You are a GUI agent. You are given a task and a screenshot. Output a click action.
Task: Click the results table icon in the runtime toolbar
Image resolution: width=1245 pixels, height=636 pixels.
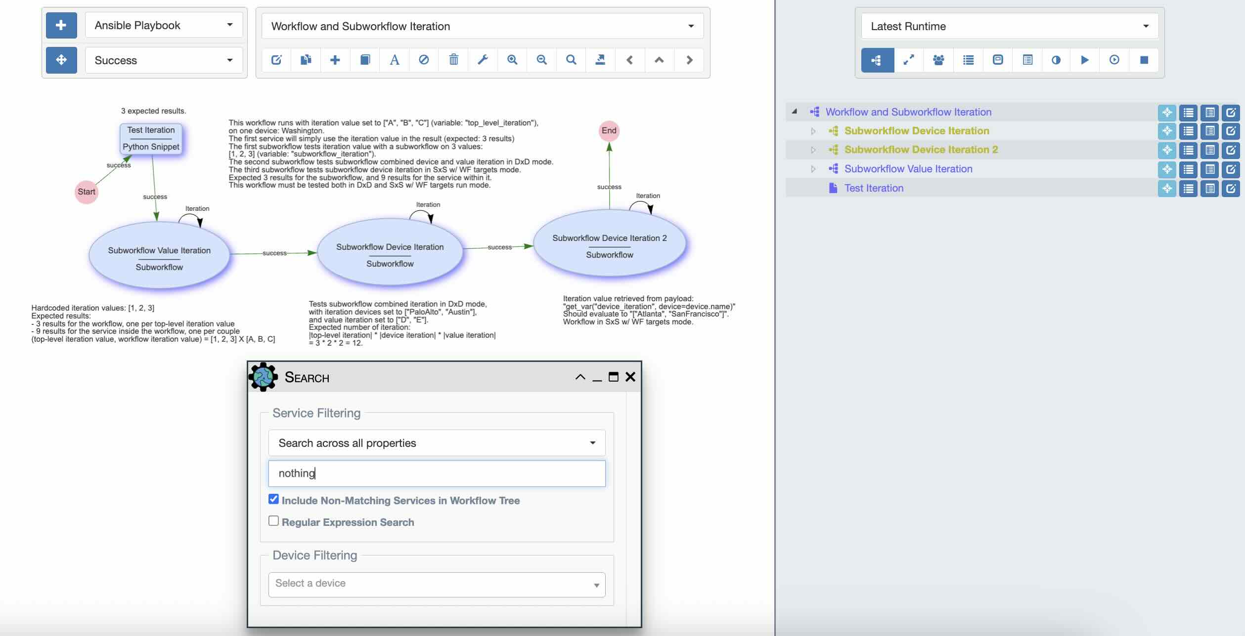click(1027, 60)
